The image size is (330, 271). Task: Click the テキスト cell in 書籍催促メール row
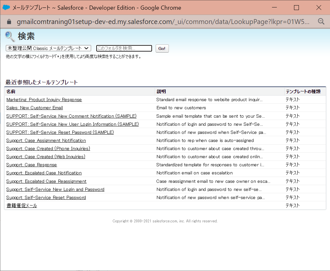click(292, 205)
